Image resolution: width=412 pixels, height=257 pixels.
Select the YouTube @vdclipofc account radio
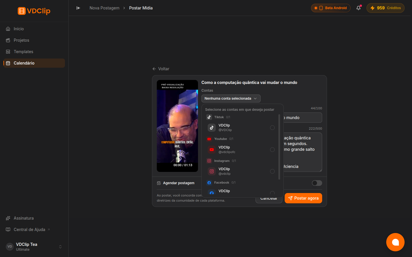click(272, 150)
